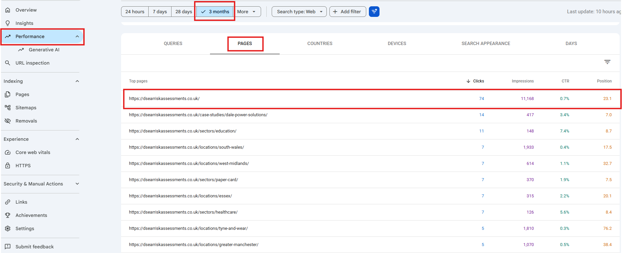Click the Core web vitals gauge icon

point(8,152)
